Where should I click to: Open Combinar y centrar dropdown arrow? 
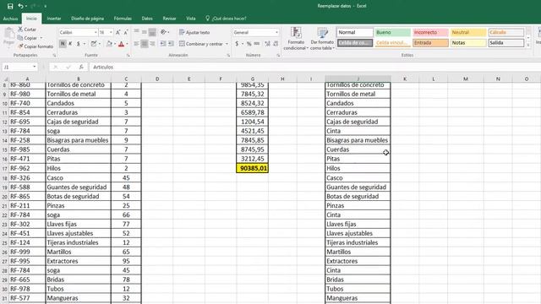click(x=227, y=44)
